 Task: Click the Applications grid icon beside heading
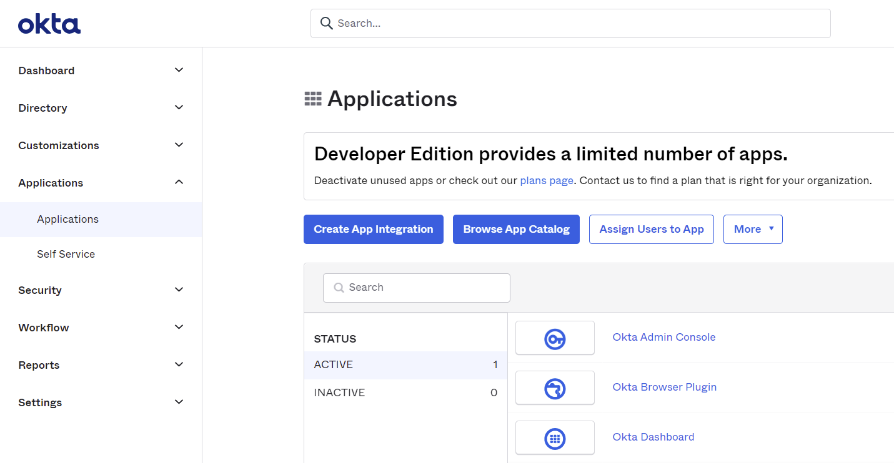[313, 99]
